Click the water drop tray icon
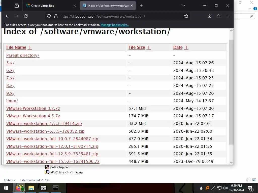 pyautogui.click(x=201, y=188)
